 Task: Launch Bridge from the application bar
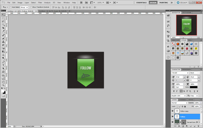[81, 2]
